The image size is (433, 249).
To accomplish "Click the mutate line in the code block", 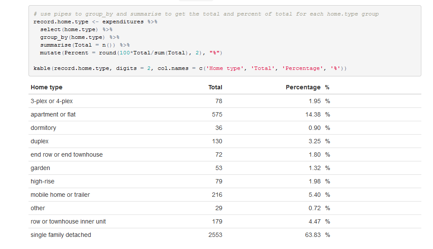I will [x=131, y=53].
